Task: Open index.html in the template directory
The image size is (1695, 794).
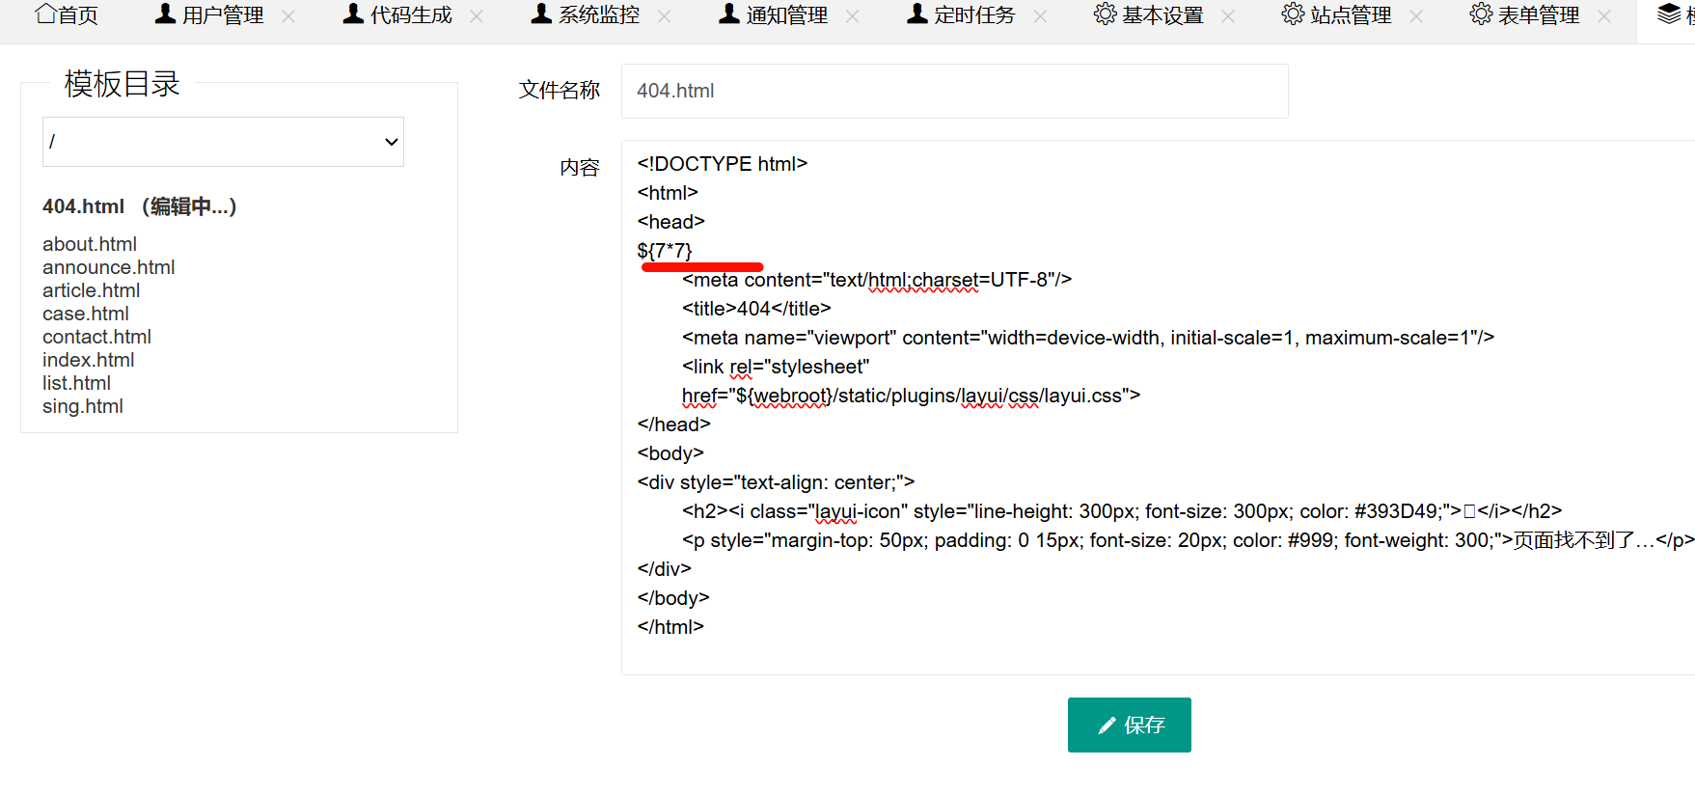Action: 89,360
